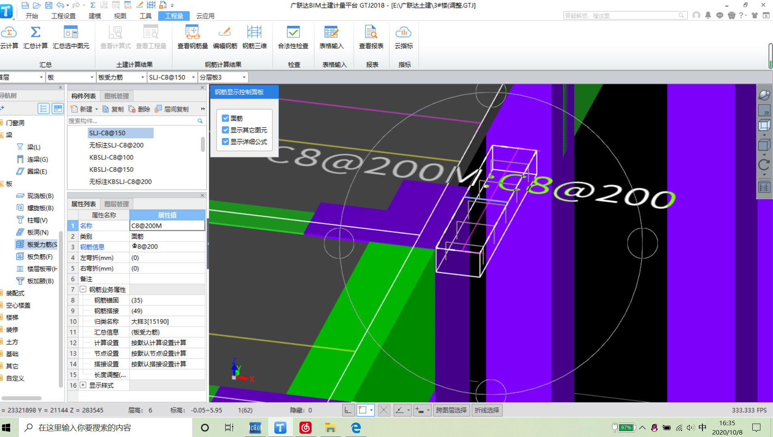The width and height of the screenshot is (773, 437).
Task: Click the 复制 button
Action: coord(113,109)
